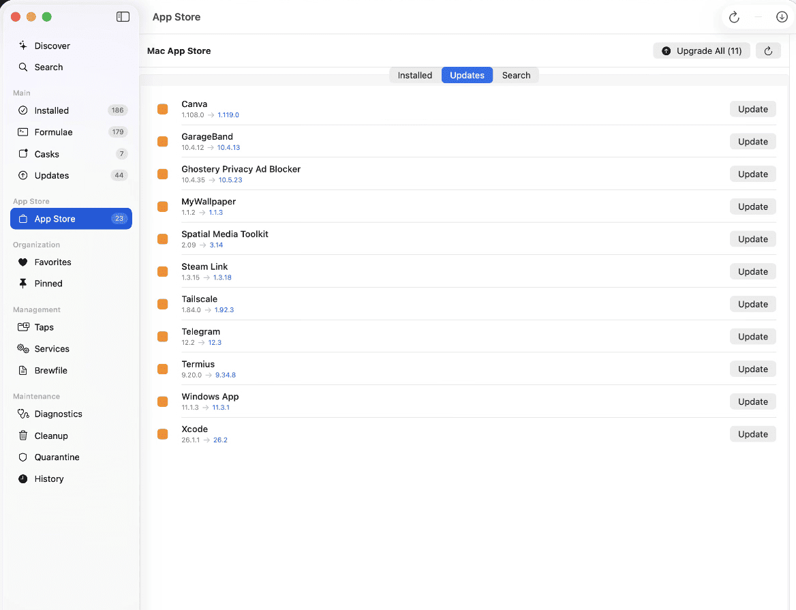Select the Updates tab
The height and width of the screenshot is (610, 796).
tap(467, 75)
